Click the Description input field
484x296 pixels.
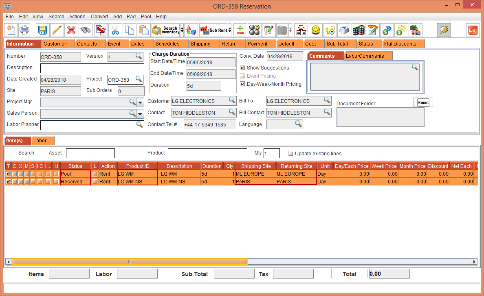point(92,68)
